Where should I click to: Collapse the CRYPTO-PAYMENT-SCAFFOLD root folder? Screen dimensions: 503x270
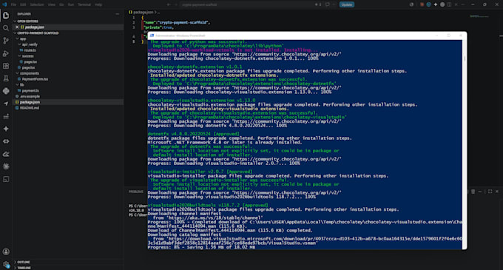[15, 33]
